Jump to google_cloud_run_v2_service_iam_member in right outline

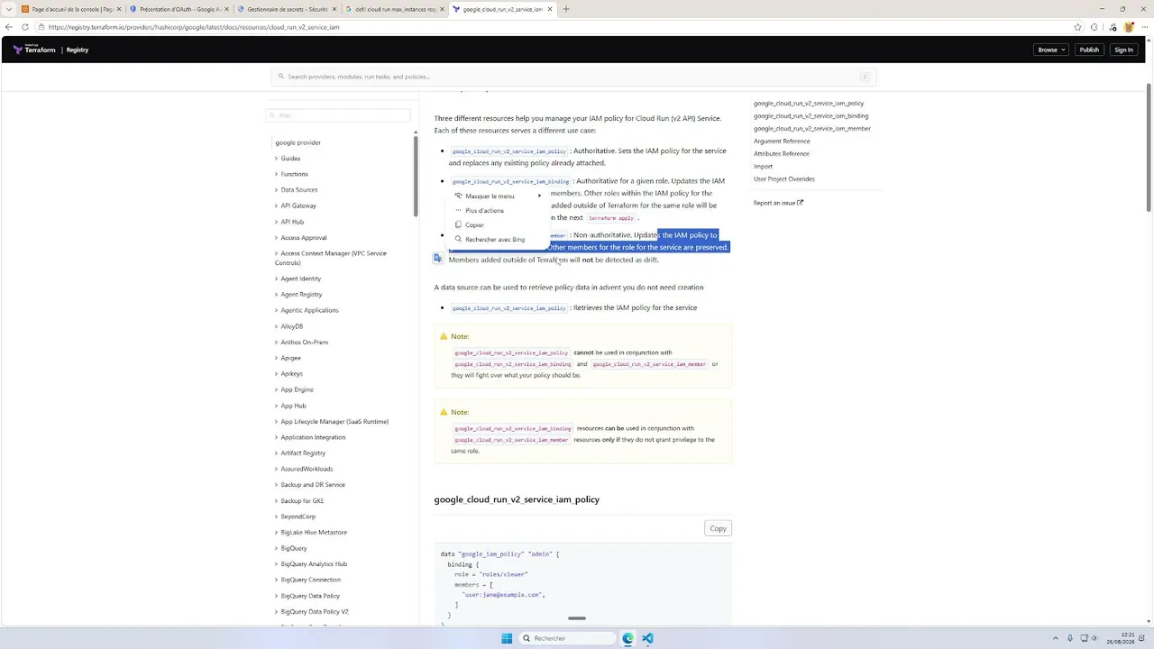[812, 128]
